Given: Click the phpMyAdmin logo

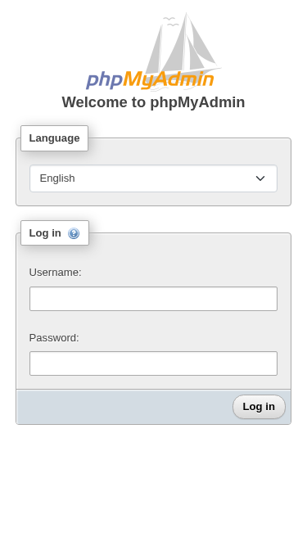Looking at the screenshot, I should tap(154, 52).
